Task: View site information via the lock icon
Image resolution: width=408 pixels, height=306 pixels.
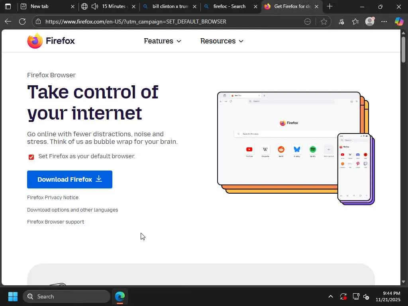Action: tap(38, 22)
